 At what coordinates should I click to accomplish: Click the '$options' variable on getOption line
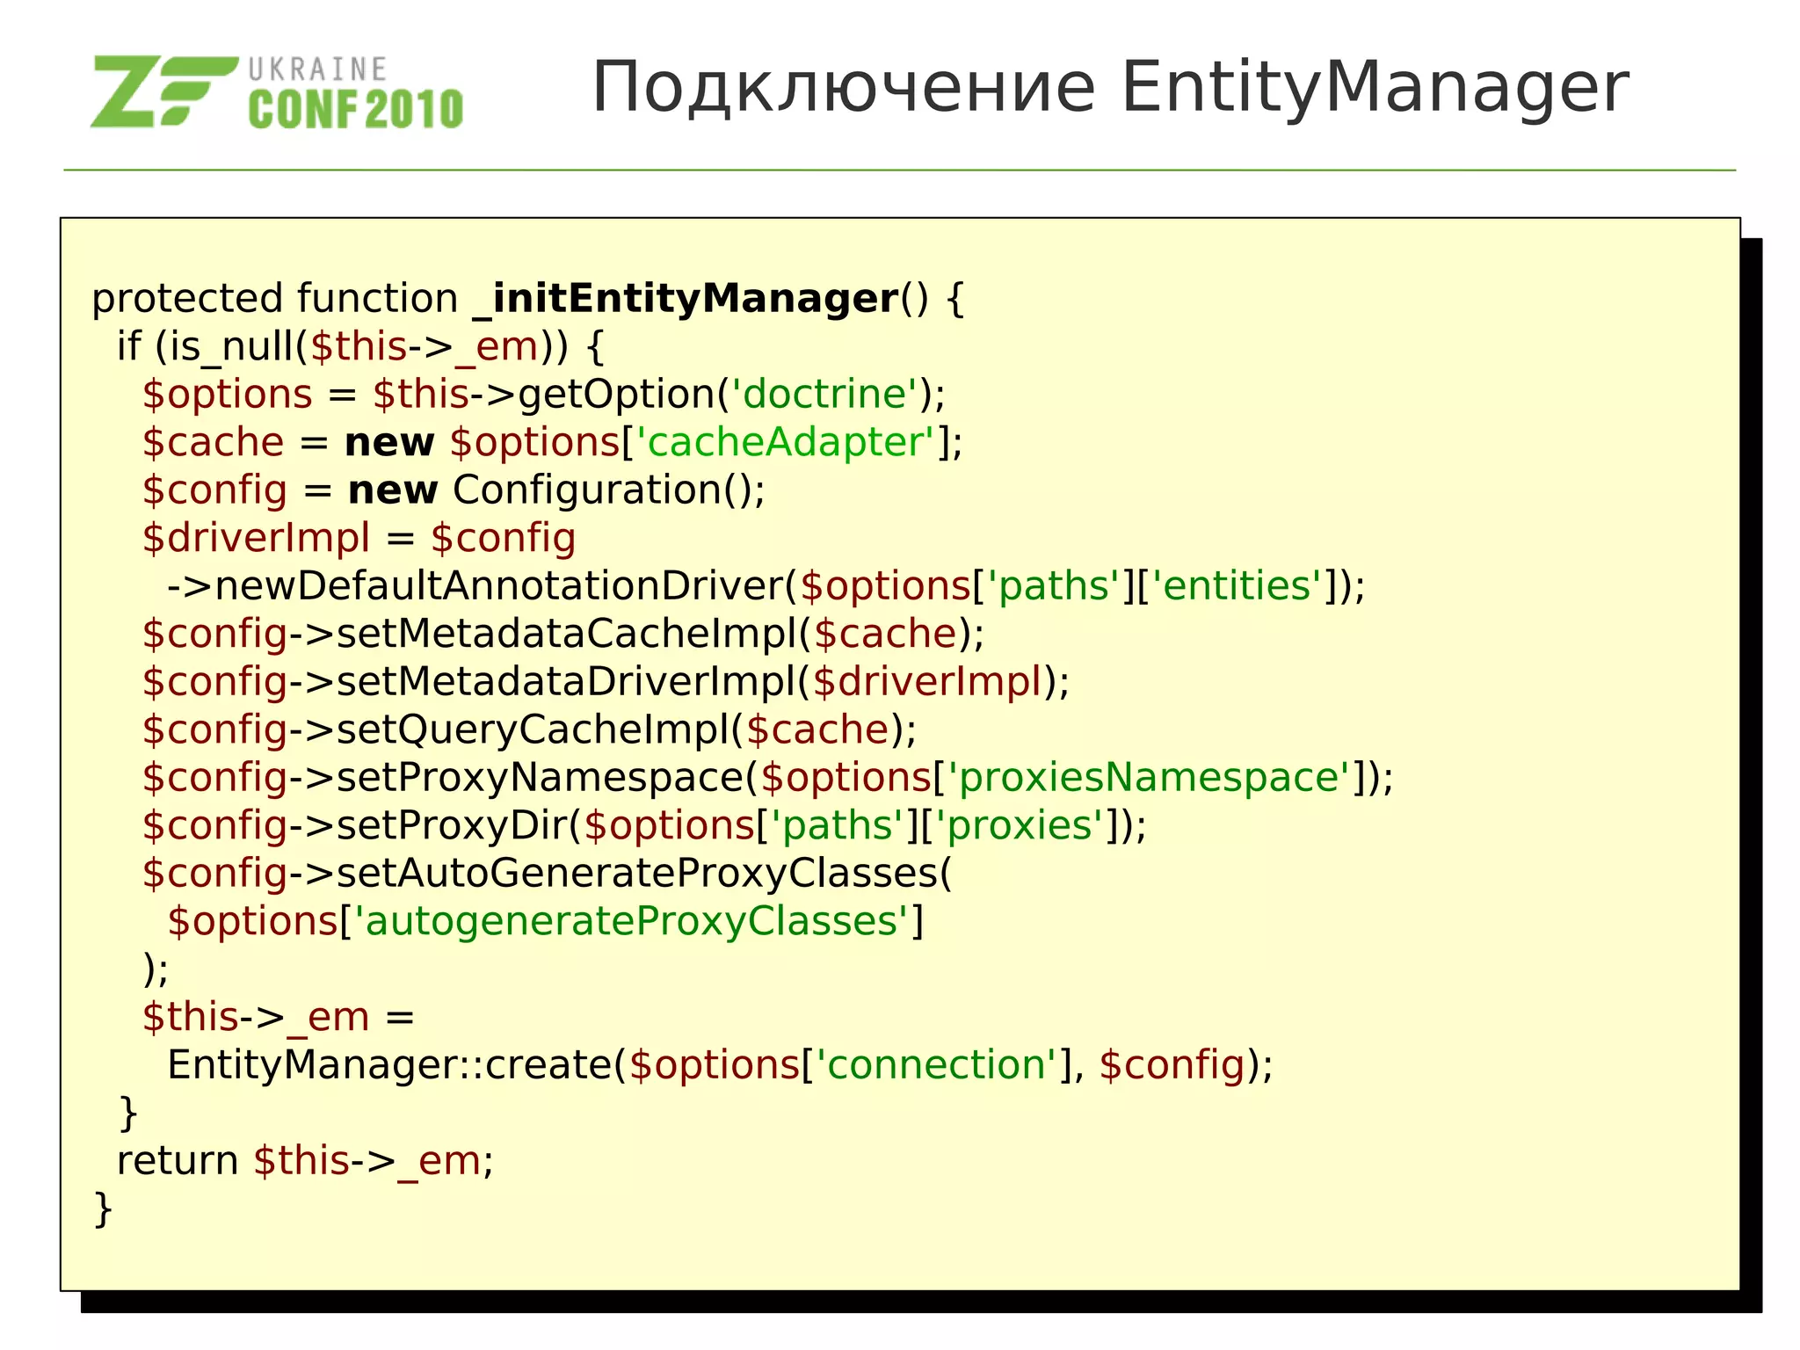[228, 395]
